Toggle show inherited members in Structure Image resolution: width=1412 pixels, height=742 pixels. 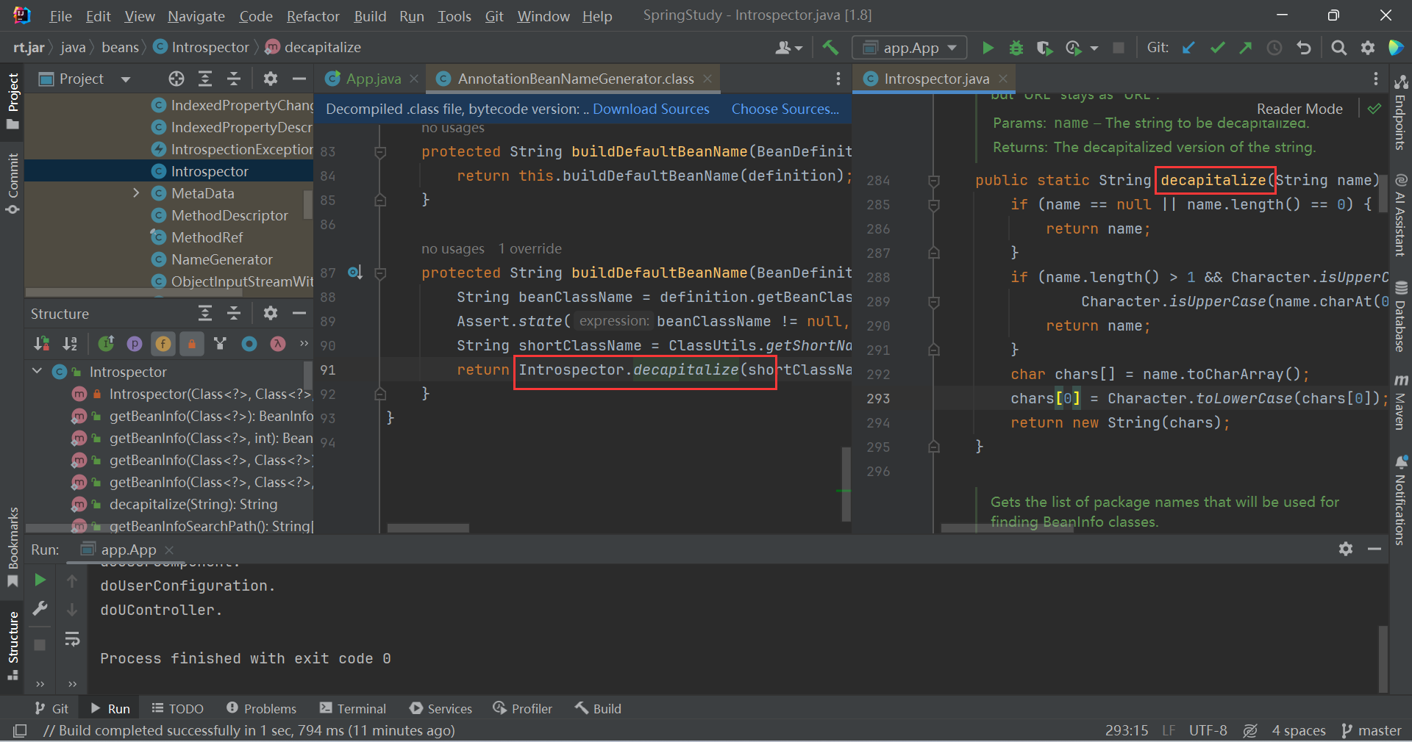pos(106,343)
